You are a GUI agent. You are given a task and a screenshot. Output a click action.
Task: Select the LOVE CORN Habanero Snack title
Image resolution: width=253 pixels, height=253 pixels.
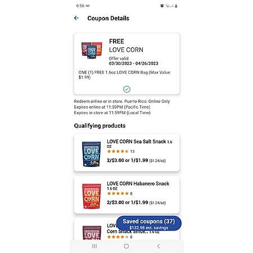(x=138, y=186)
